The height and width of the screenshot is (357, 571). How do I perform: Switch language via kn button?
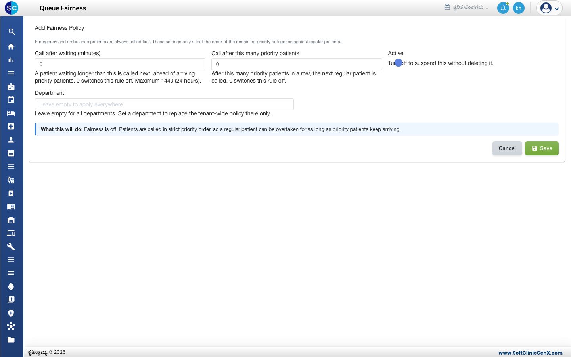519,8
